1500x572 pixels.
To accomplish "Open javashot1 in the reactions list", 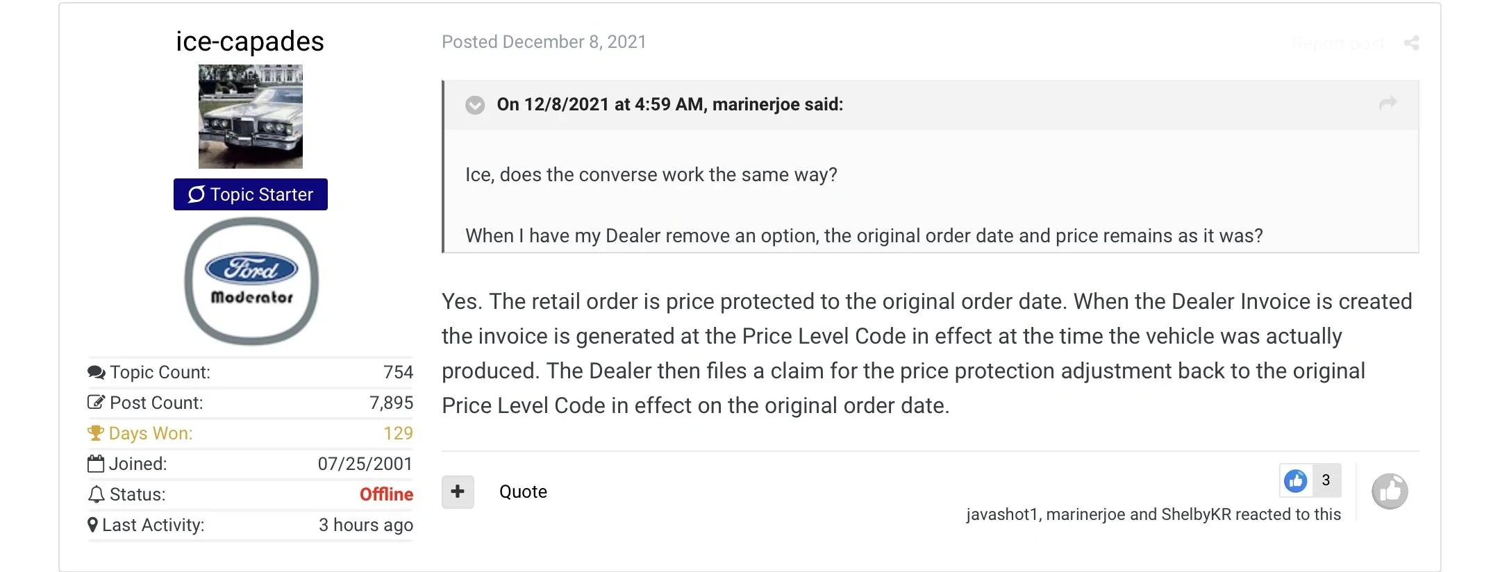I will tap(1001, 514).
